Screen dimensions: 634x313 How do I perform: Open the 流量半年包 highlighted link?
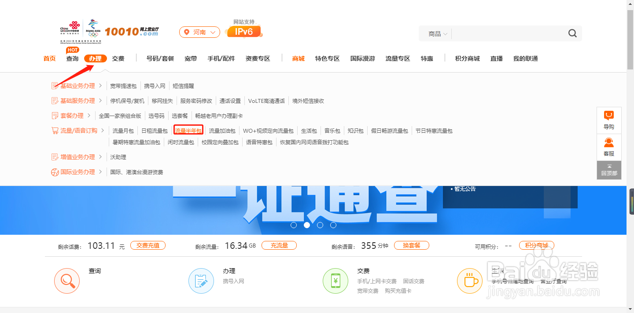[188, 130]
